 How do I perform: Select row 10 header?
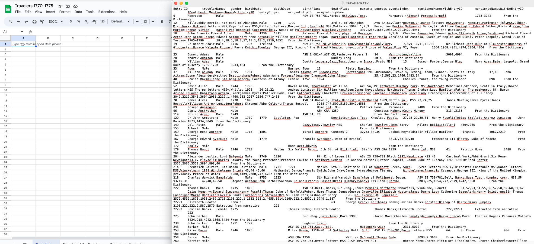pyautogui.click(x=5, y=90)
